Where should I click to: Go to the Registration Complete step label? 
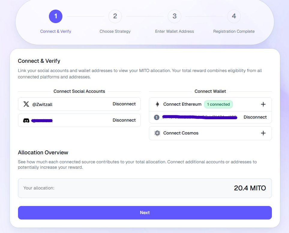(234, 31)
